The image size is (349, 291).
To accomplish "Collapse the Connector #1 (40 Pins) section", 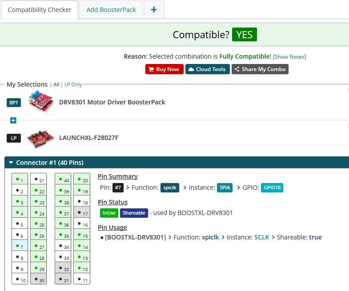I will click(11, 163).
